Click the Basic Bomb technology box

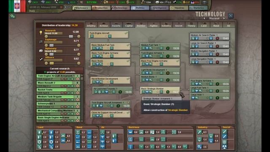pos(110,62)
